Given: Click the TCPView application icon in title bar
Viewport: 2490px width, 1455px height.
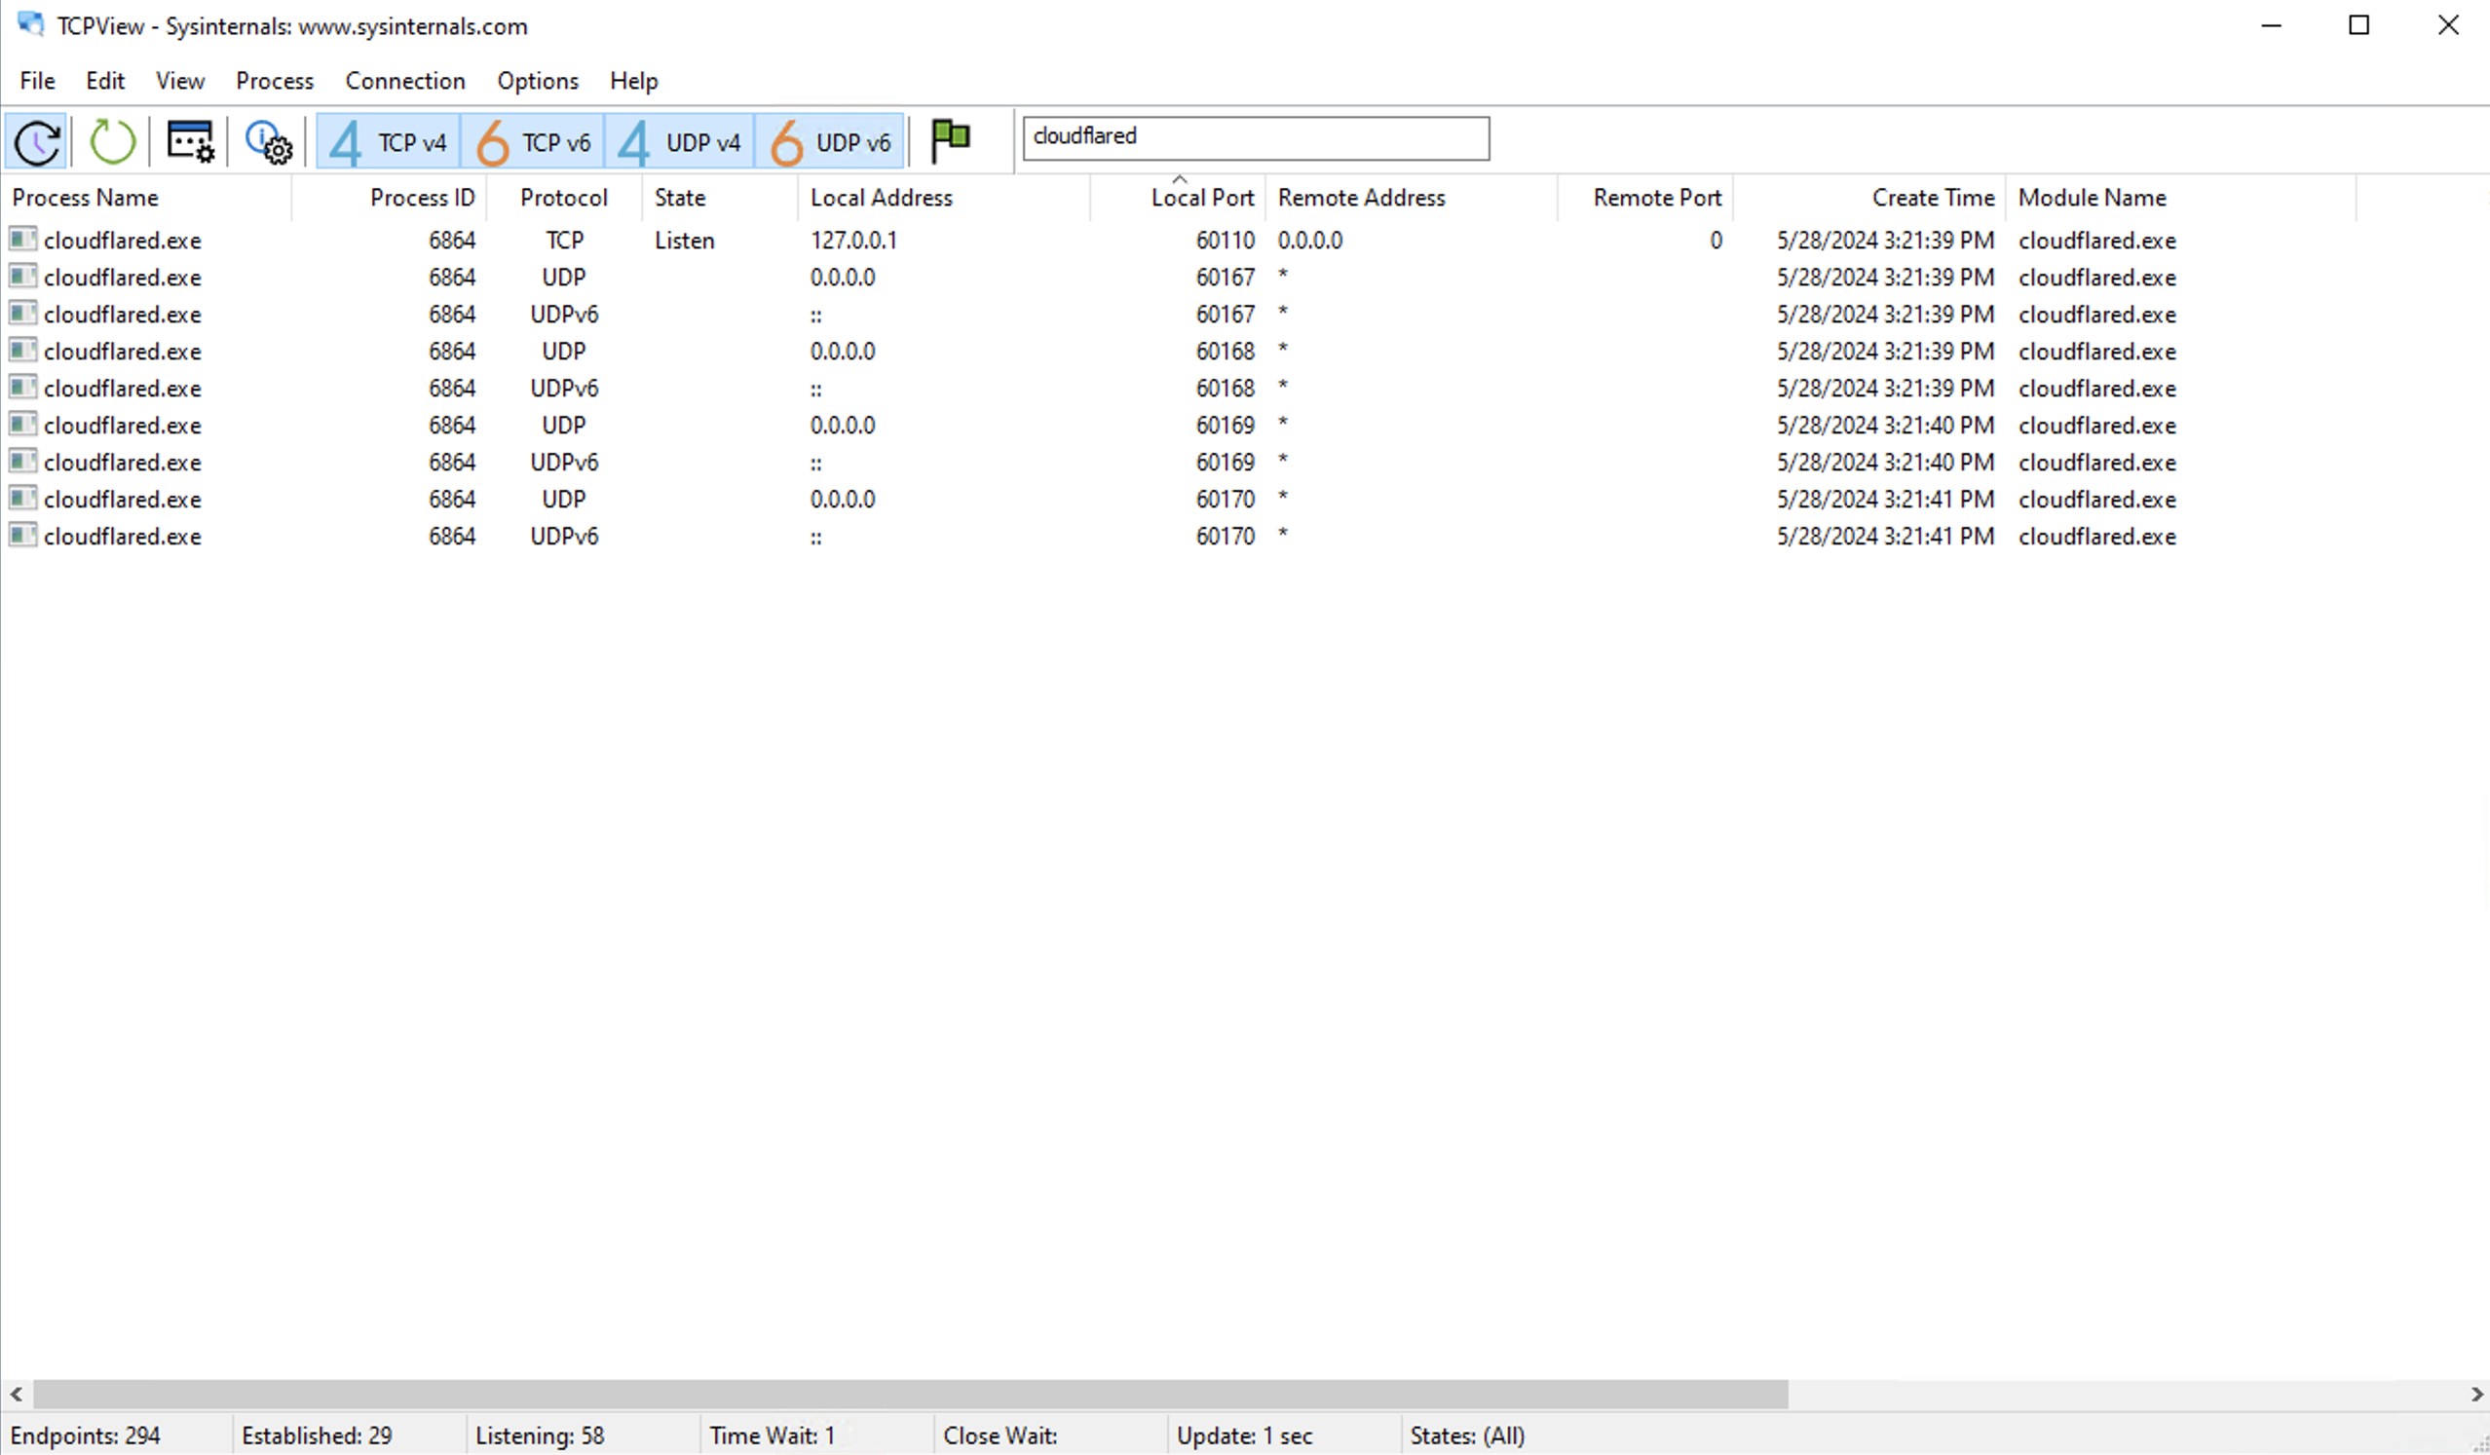Looking at the screenshot, I should (29, 24).
